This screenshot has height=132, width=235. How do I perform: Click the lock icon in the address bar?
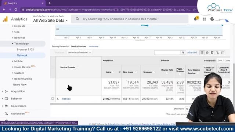(x=23, y=10)
